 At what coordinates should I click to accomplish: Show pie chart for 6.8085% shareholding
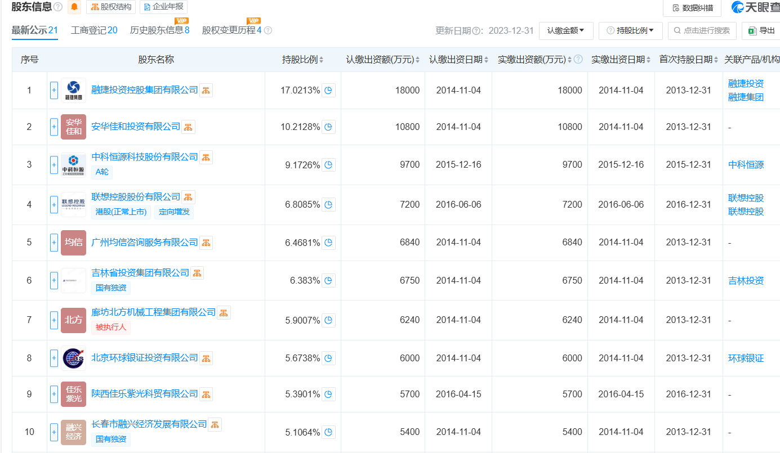[x=328, y=204]
